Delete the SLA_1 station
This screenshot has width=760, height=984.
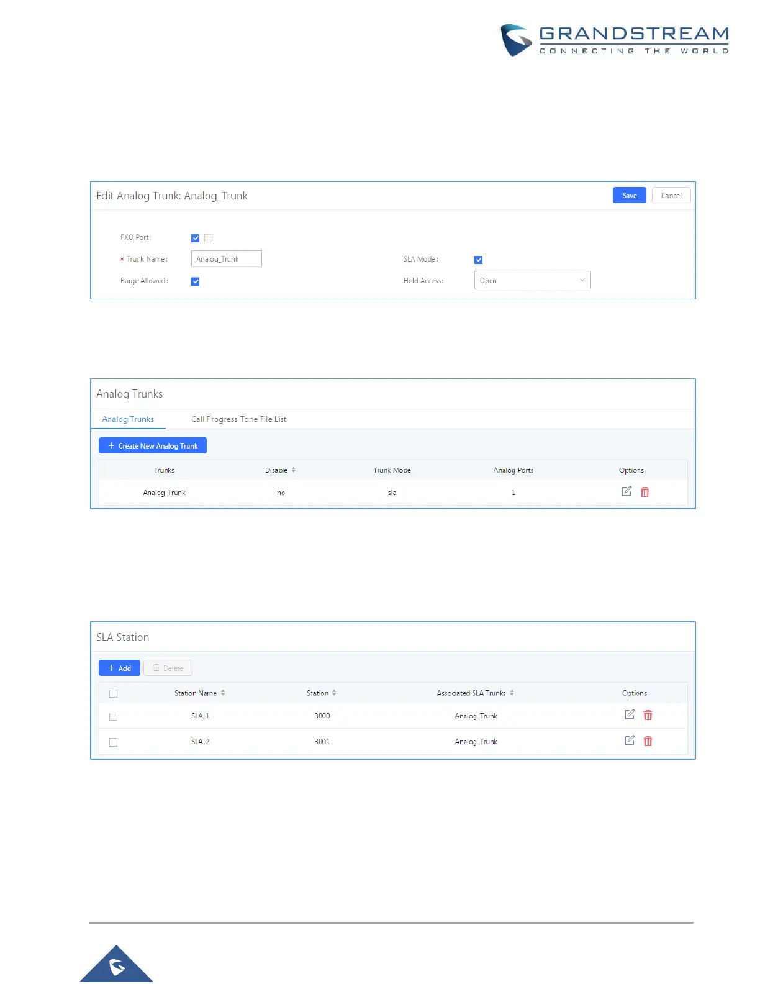pos(648,715)
